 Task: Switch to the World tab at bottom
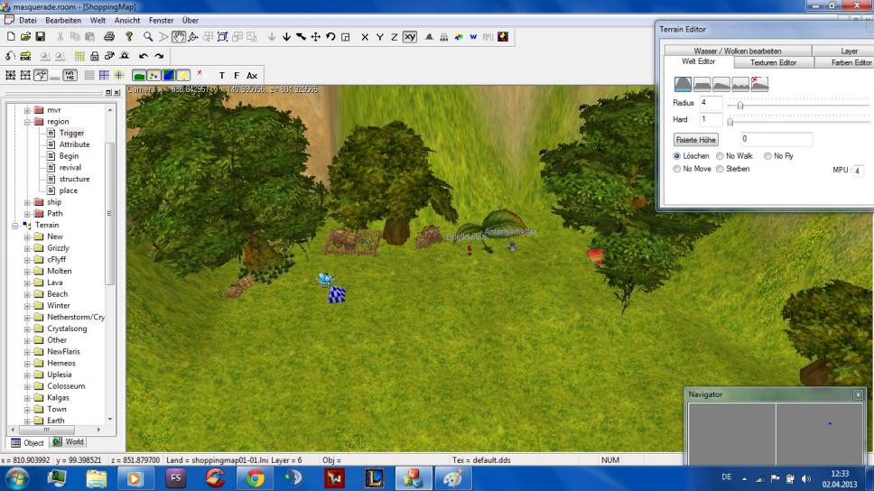click(x=69, y=442)
